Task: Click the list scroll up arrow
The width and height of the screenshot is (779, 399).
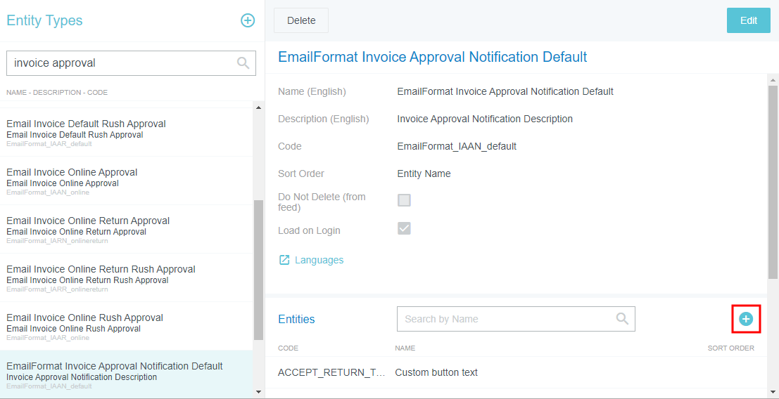Action: point(258,107)
